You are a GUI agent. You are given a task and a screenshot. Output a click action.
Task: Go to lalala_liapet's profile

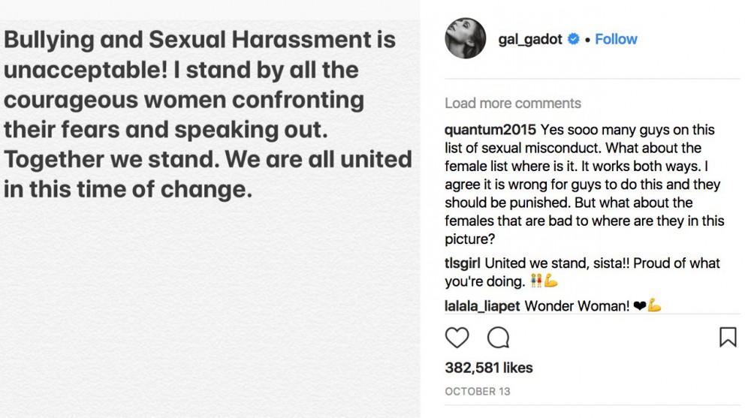(x=482, y=306)
